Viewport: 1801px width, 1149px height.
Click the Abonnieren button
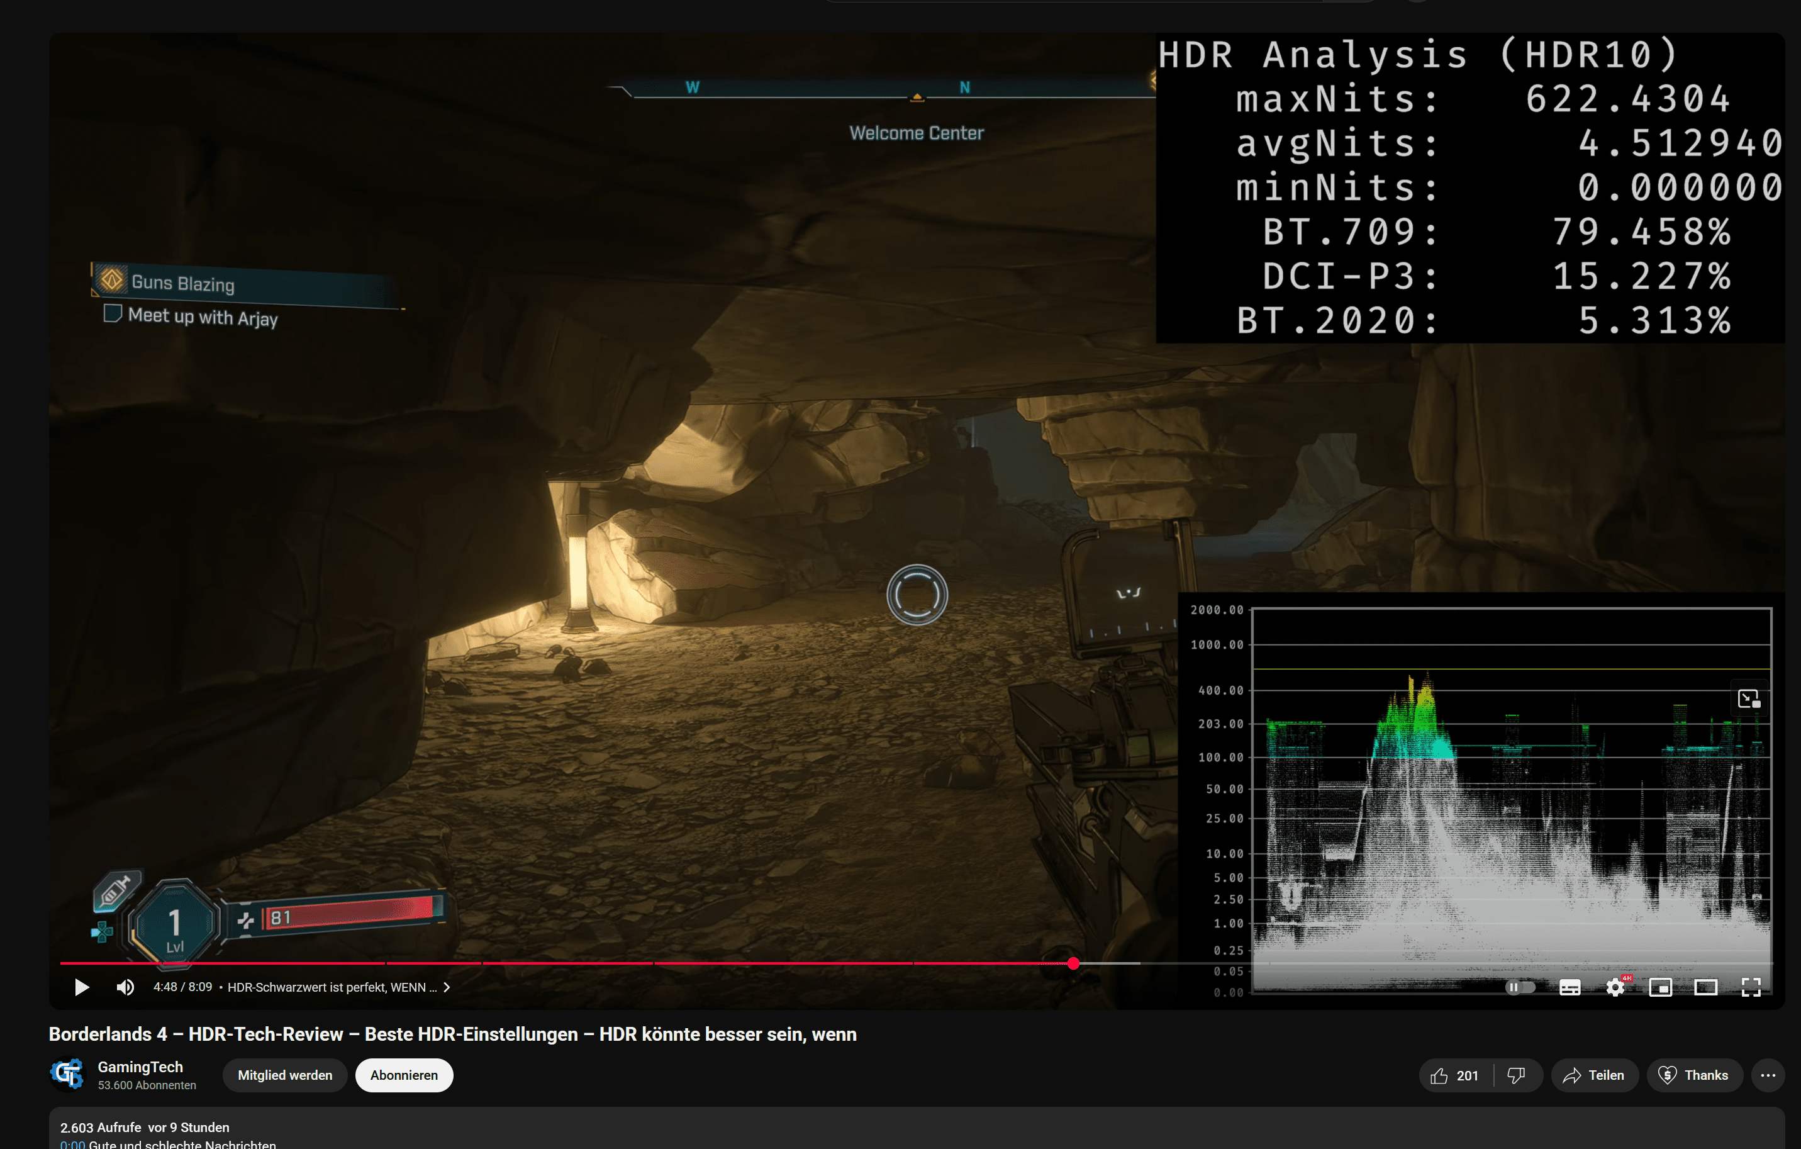(x=404, y=1075)
